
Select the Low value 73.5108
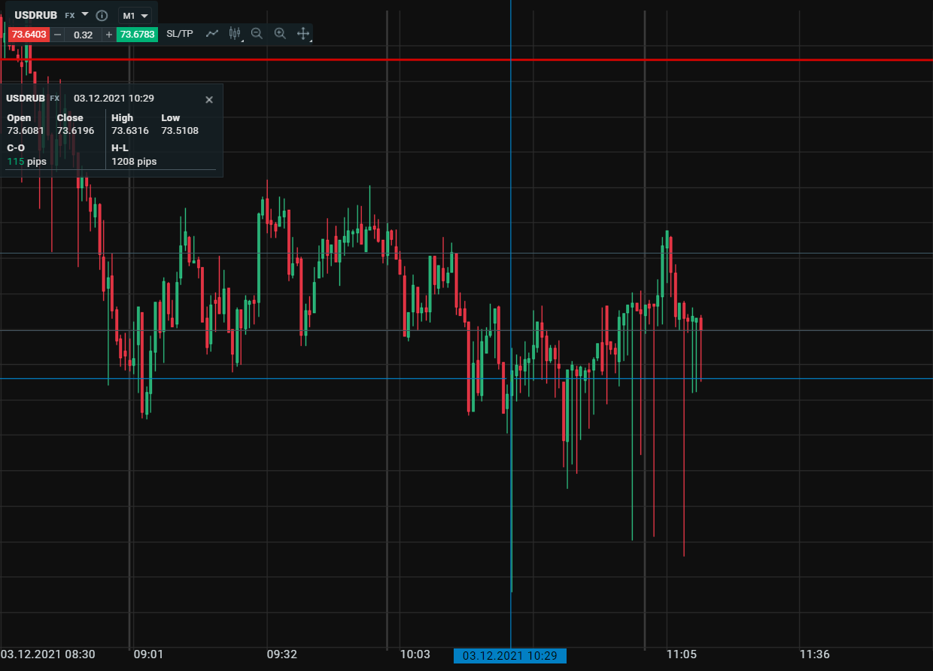tap(180, 131)
